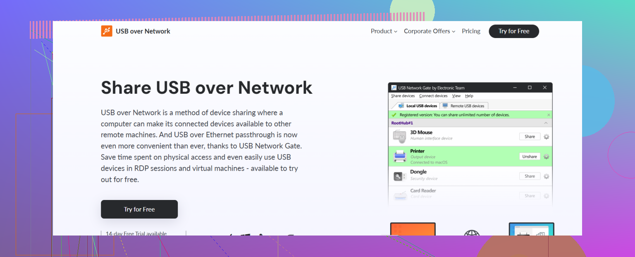Select the 3D Mouse device icon
Image resolution: width=635 pixels, height=257 pixels.
coord(399,136)
